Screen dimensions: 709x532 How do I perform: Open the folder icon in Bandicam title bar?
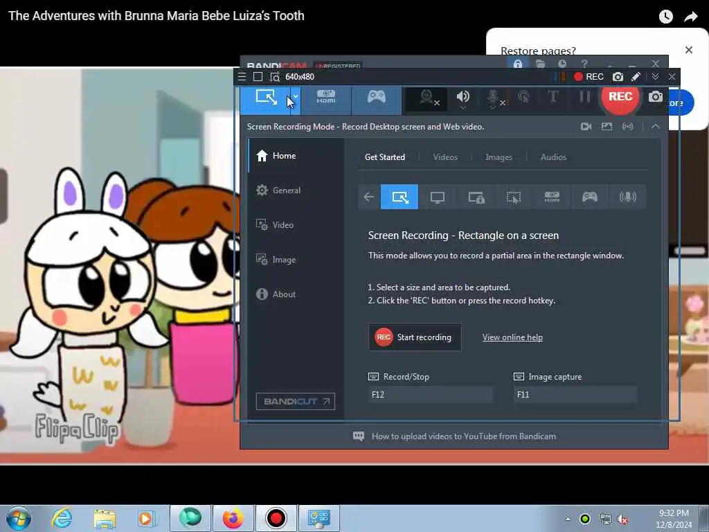pyautogui.click(x=540, y=64)
